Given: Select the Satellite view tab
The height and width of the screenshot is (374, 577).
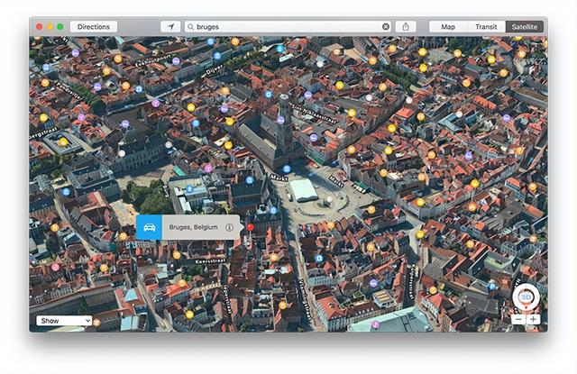Looking at the screenshot, I should 525,27.
